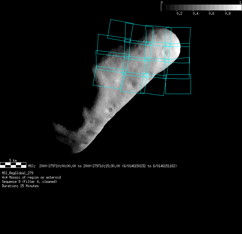
Task: Click the 0 minimum label above the colorbar
Action: (x=162, y=2)
